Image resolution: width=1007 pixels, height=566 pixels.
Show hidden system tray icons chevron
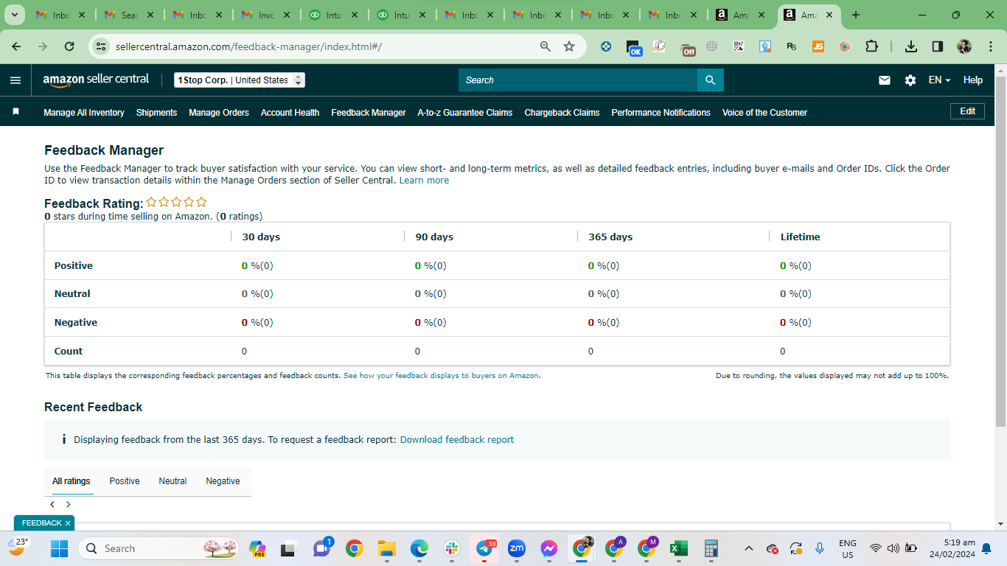coord(749,548)
